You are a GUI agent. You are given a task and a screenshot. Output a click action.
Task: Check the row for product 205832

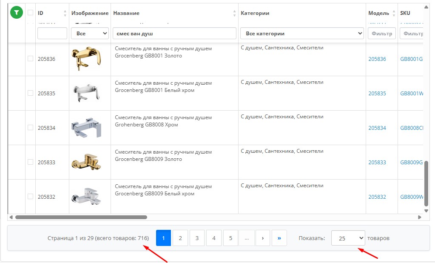coord(30,197)
